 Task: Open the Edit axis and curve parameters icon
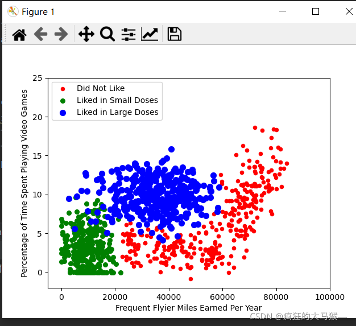(x=150, y=34)
